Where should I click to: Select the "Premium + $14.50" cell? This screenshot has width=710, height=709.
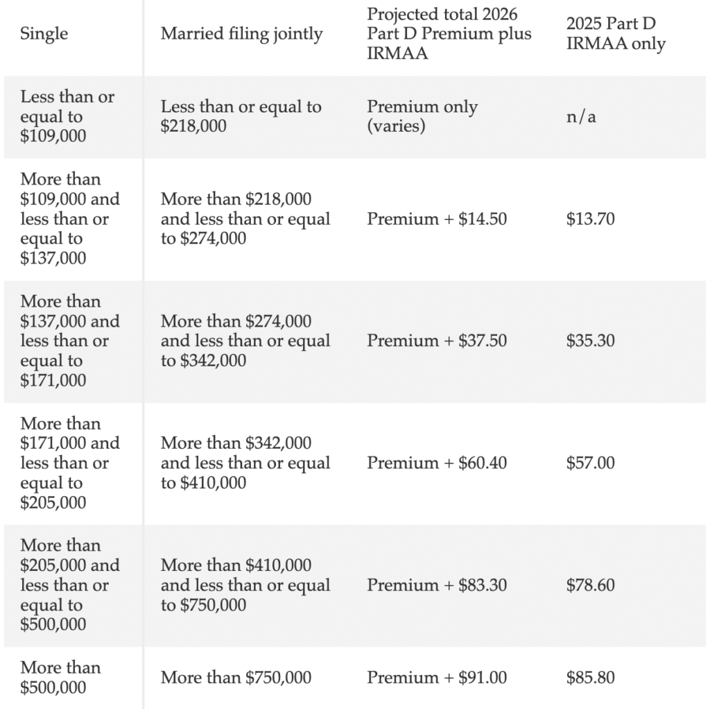(x=437, y=219)
